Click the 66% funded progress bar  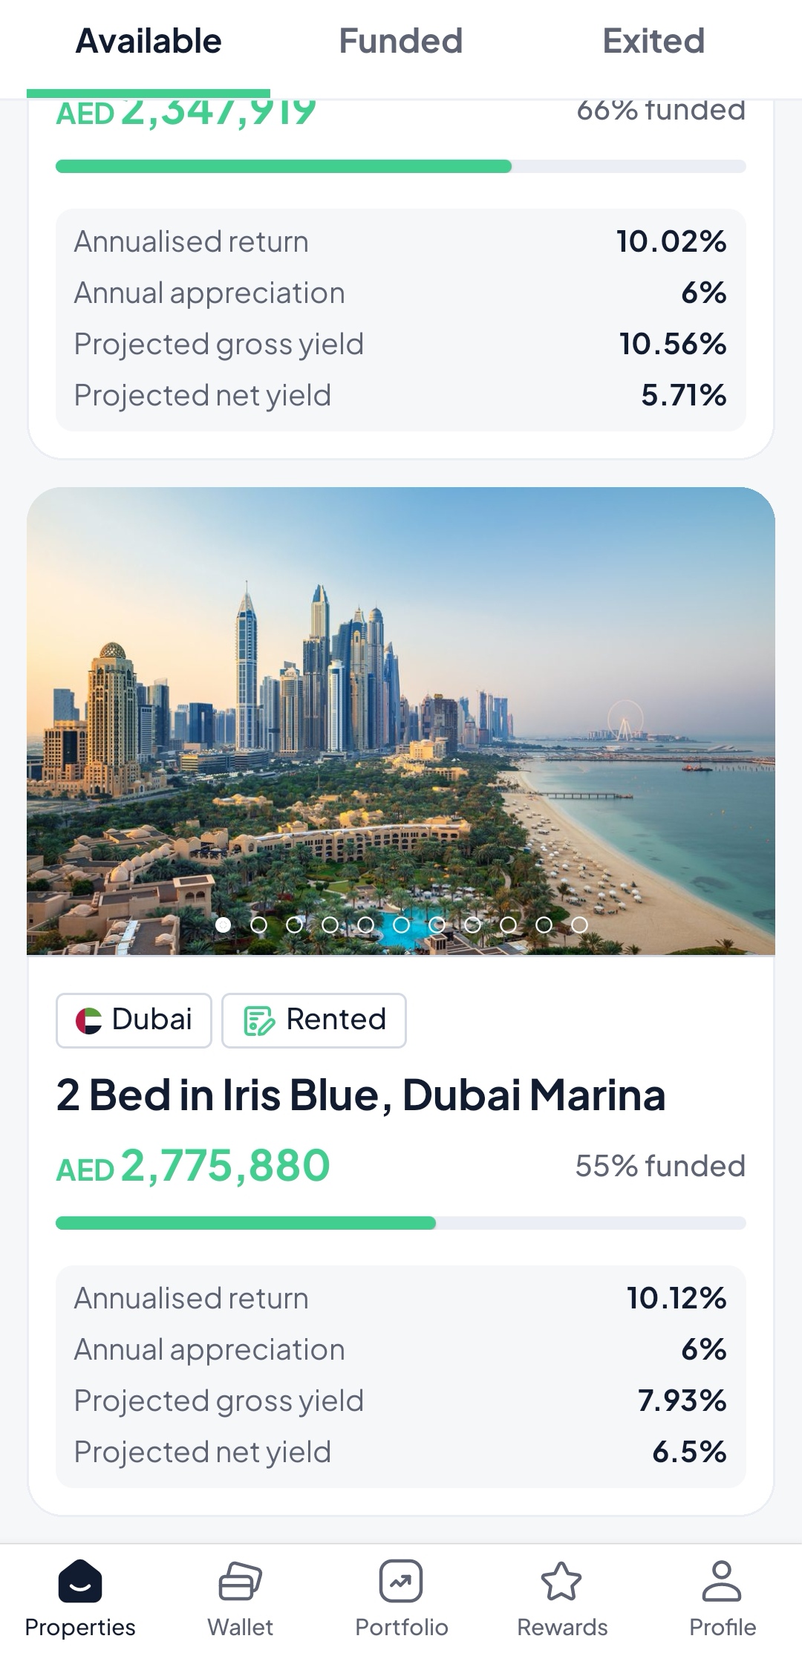(x=401, y=166)
